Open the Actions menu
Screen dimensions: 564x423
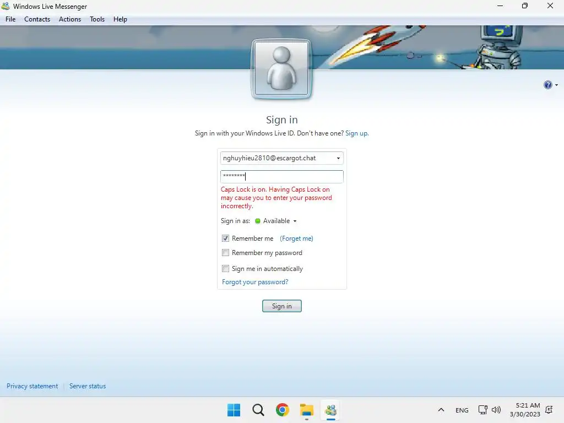point(70,19)
